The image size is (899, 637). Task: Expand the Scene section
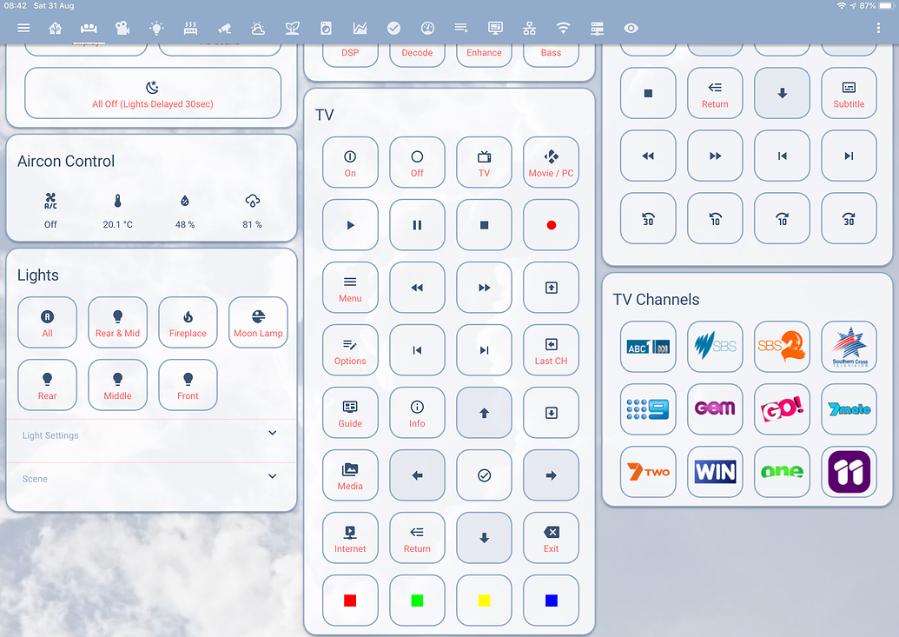(152, 477)
